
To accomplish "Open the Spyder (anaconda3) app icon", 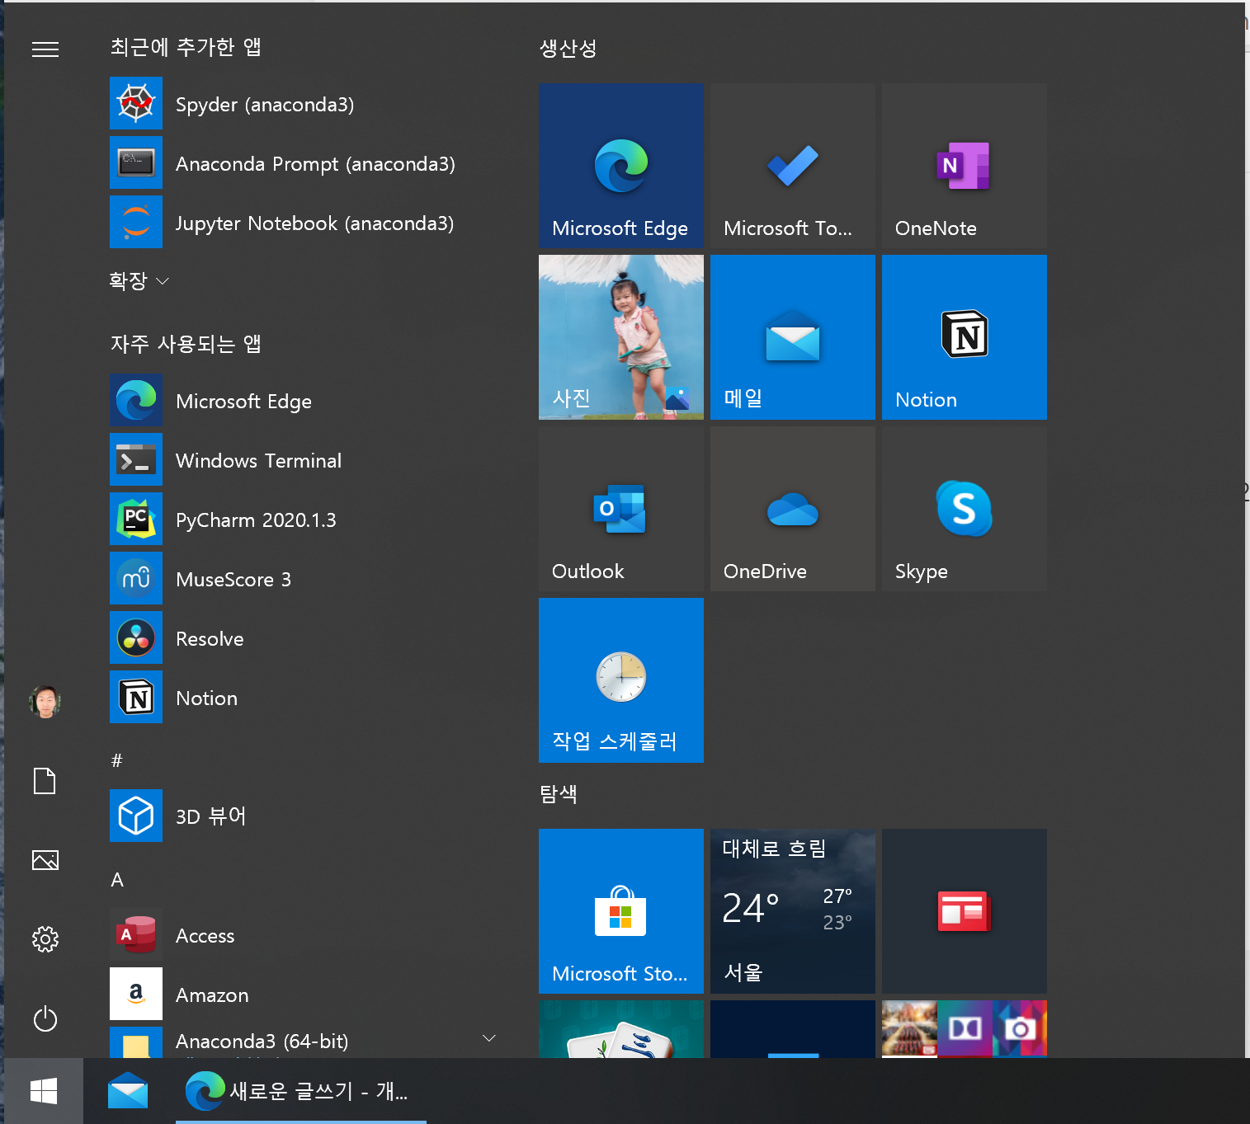I will 136,103.
